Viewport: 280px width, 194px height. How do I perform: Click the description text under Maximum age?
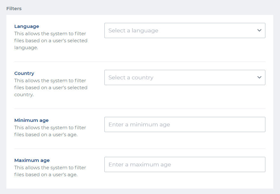click(50, 171)
